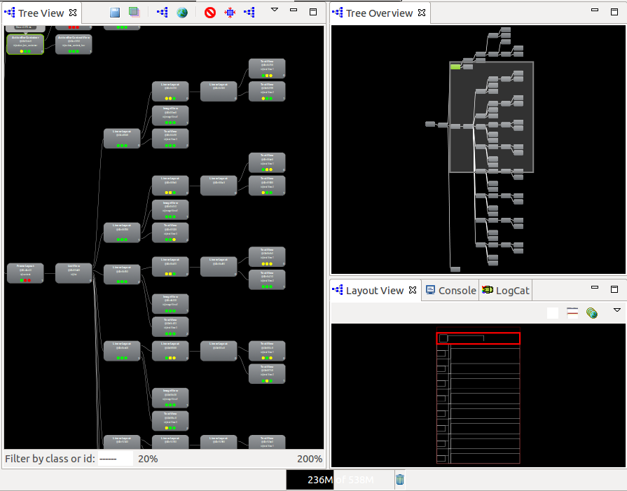627x491 pixels.
Task: Toggle extras display icon in Layout View toolbar
Action: (x=572, y=312)
